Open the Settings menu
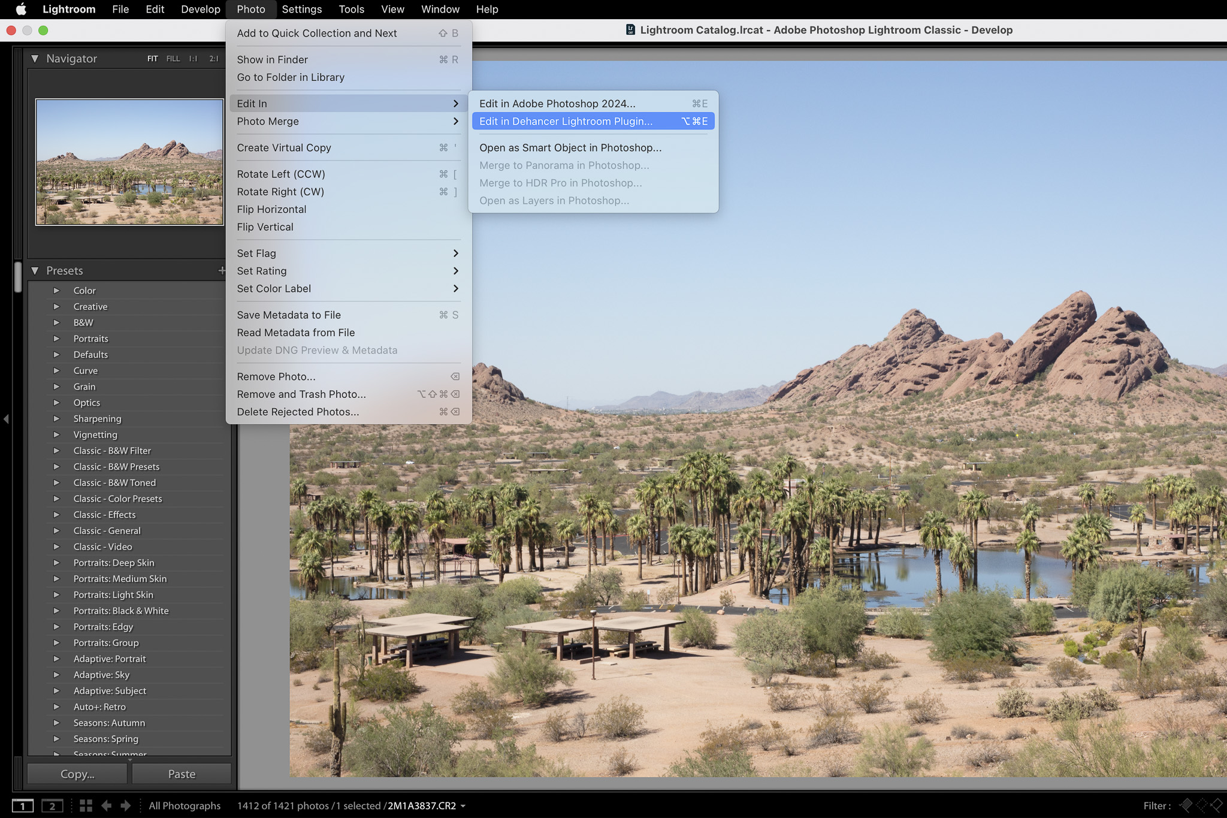 [301, 9]
